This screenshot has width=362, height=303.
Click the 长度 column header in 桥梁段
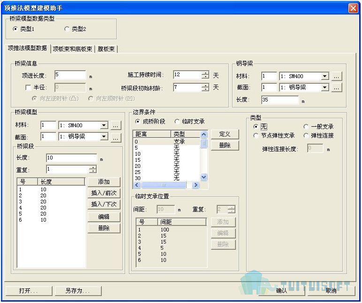(61, 182)
